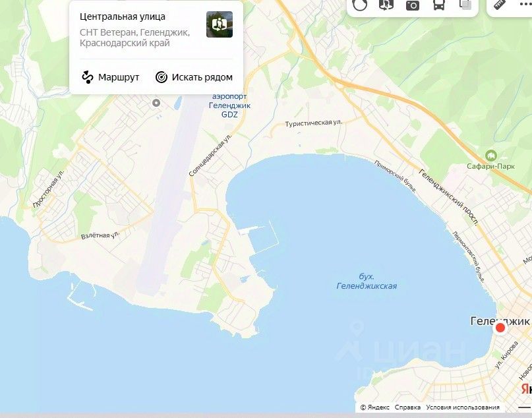The height and width of the screenshot is (418, 532).
Task: Click Искать рядом search nearby button
Action: click(194, 77)
